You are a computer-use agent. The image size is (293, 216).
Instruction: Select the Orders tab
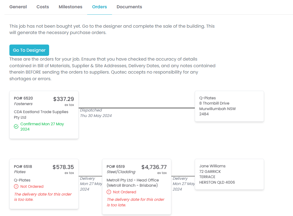coord(99,7)
